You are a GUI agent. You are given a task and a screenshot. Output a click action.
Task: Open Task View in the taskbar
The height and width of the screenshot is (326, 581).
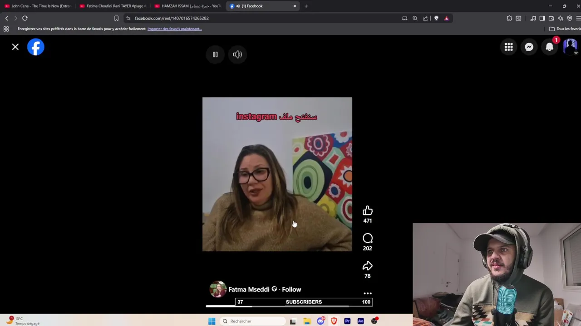coord(293,321)
